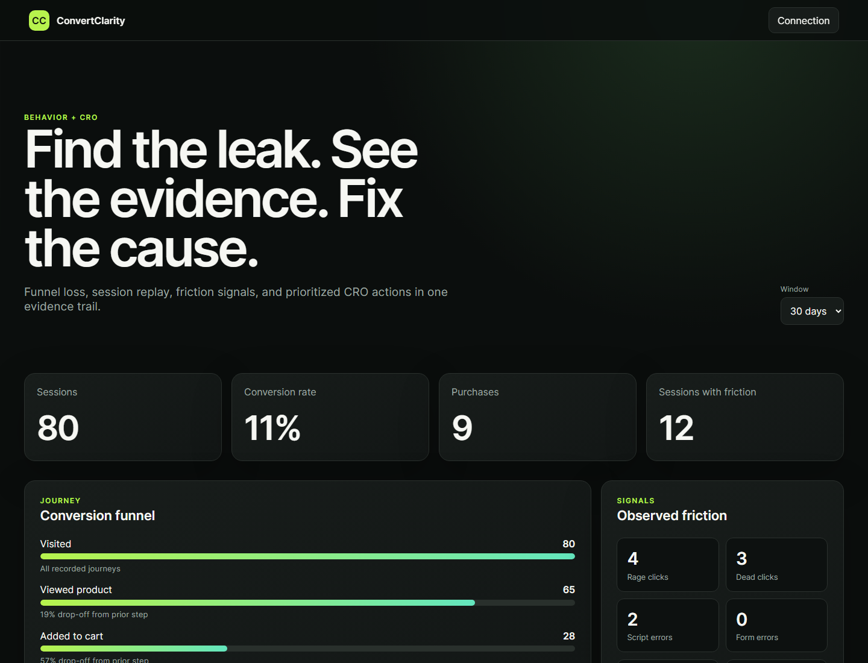Click the Purchases card showing 9
This screenshot has height=663, width=868.
[x=538, y=417]
